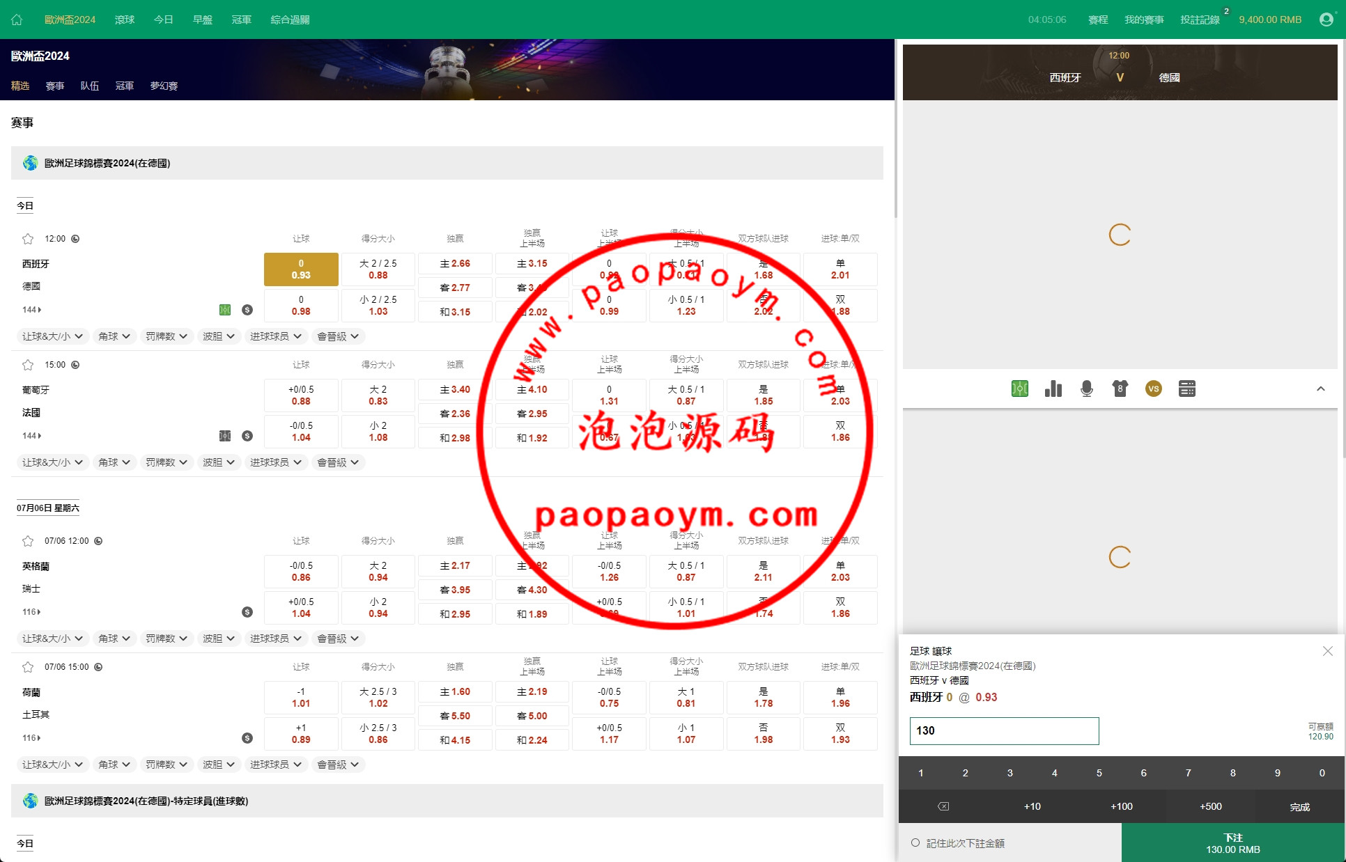Switch to the 賽事 tab
The width and height of the screenshot is (1346, 862).
pos(55,86)
